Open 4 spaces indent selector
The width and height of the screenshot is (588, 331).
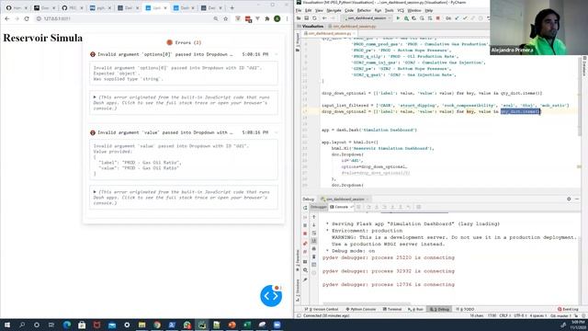pos(538,315)
